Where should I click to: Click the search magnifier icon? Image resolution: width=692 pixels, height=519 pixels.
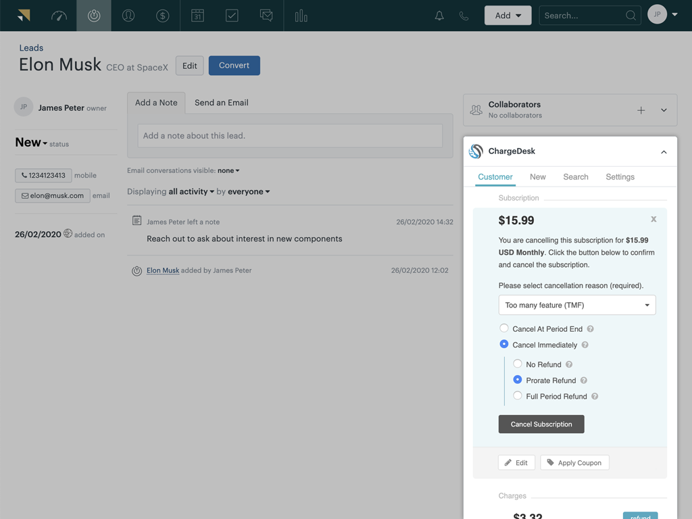click(x=631, y=16)
